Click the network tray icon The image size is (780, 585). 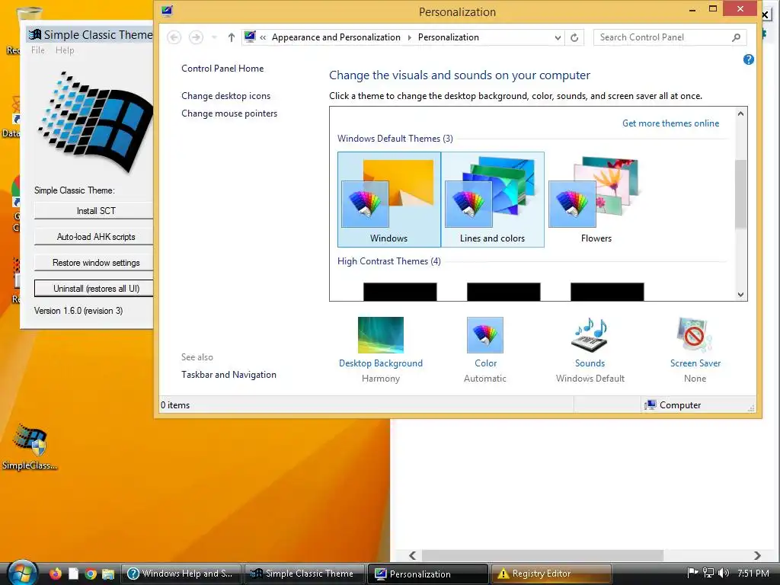tap(708, 573)
